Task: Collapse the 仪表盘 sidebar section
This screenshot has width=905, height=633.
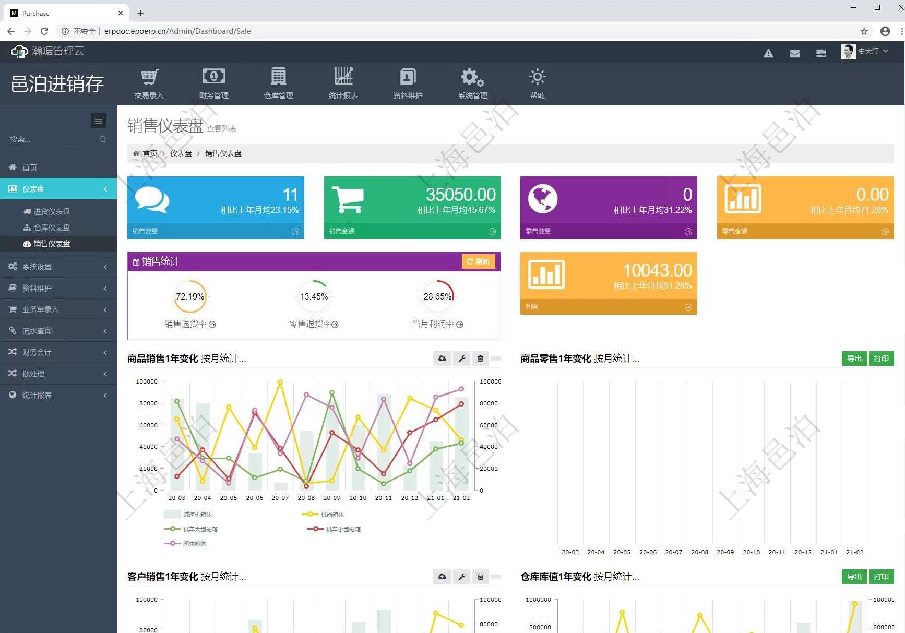Action: pos(58,189)
